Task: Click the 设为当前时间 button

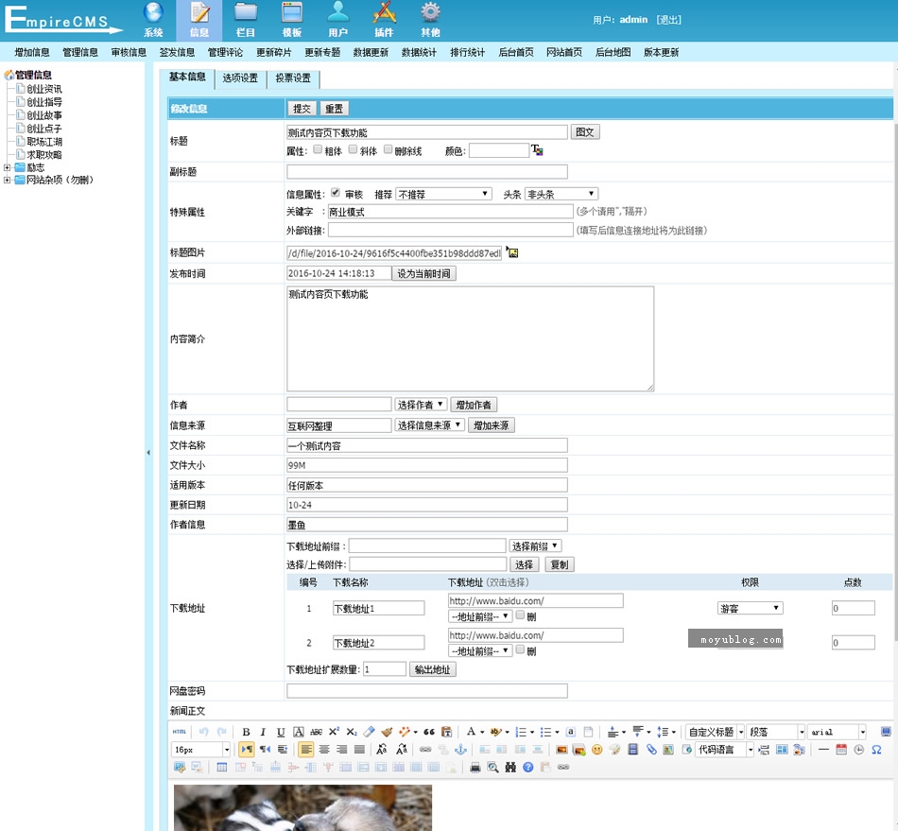Action: coord(423,273)
